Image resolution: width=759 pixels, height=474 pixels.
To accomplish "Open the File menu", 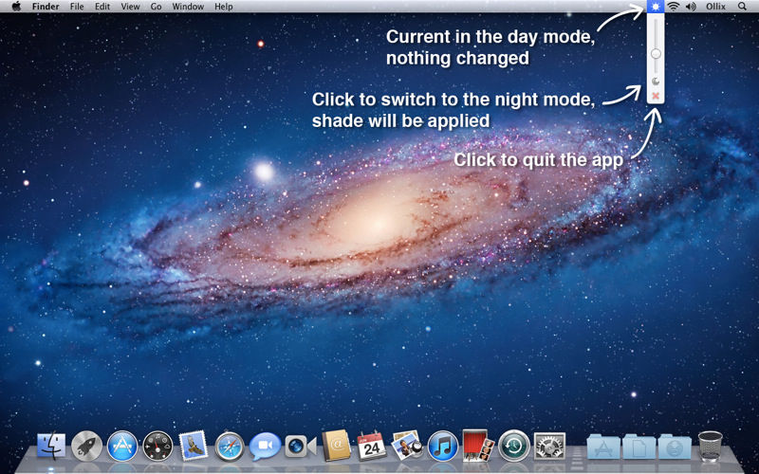I will 77,7.
